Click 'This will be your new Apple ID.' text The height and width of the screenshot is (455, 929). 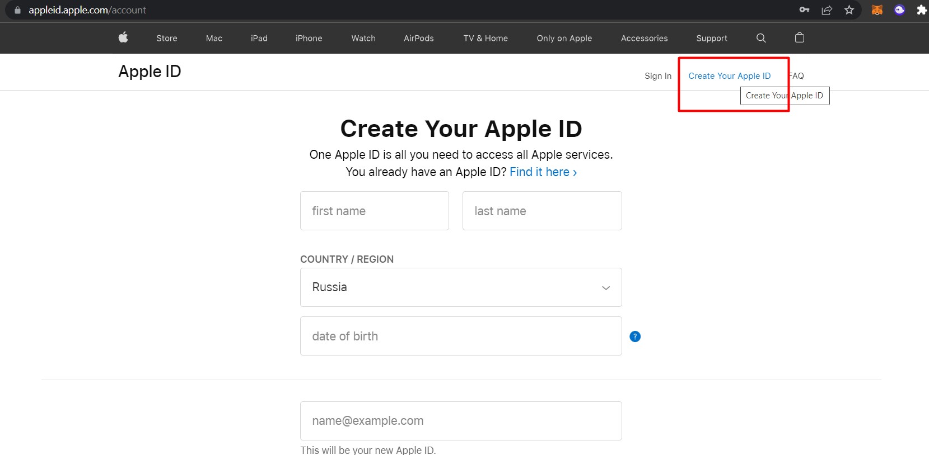tap(368, 450)
